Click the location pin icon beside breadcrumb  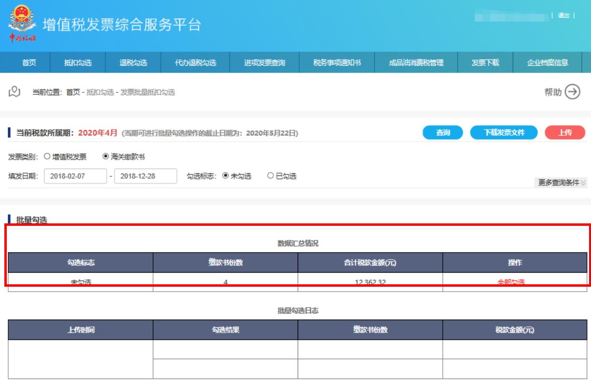tap(15, 92)
